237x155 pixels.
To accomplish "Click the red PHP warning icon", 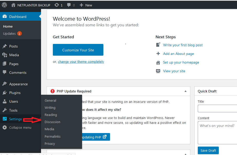I will pyautogui.click(x=53, y=91).
